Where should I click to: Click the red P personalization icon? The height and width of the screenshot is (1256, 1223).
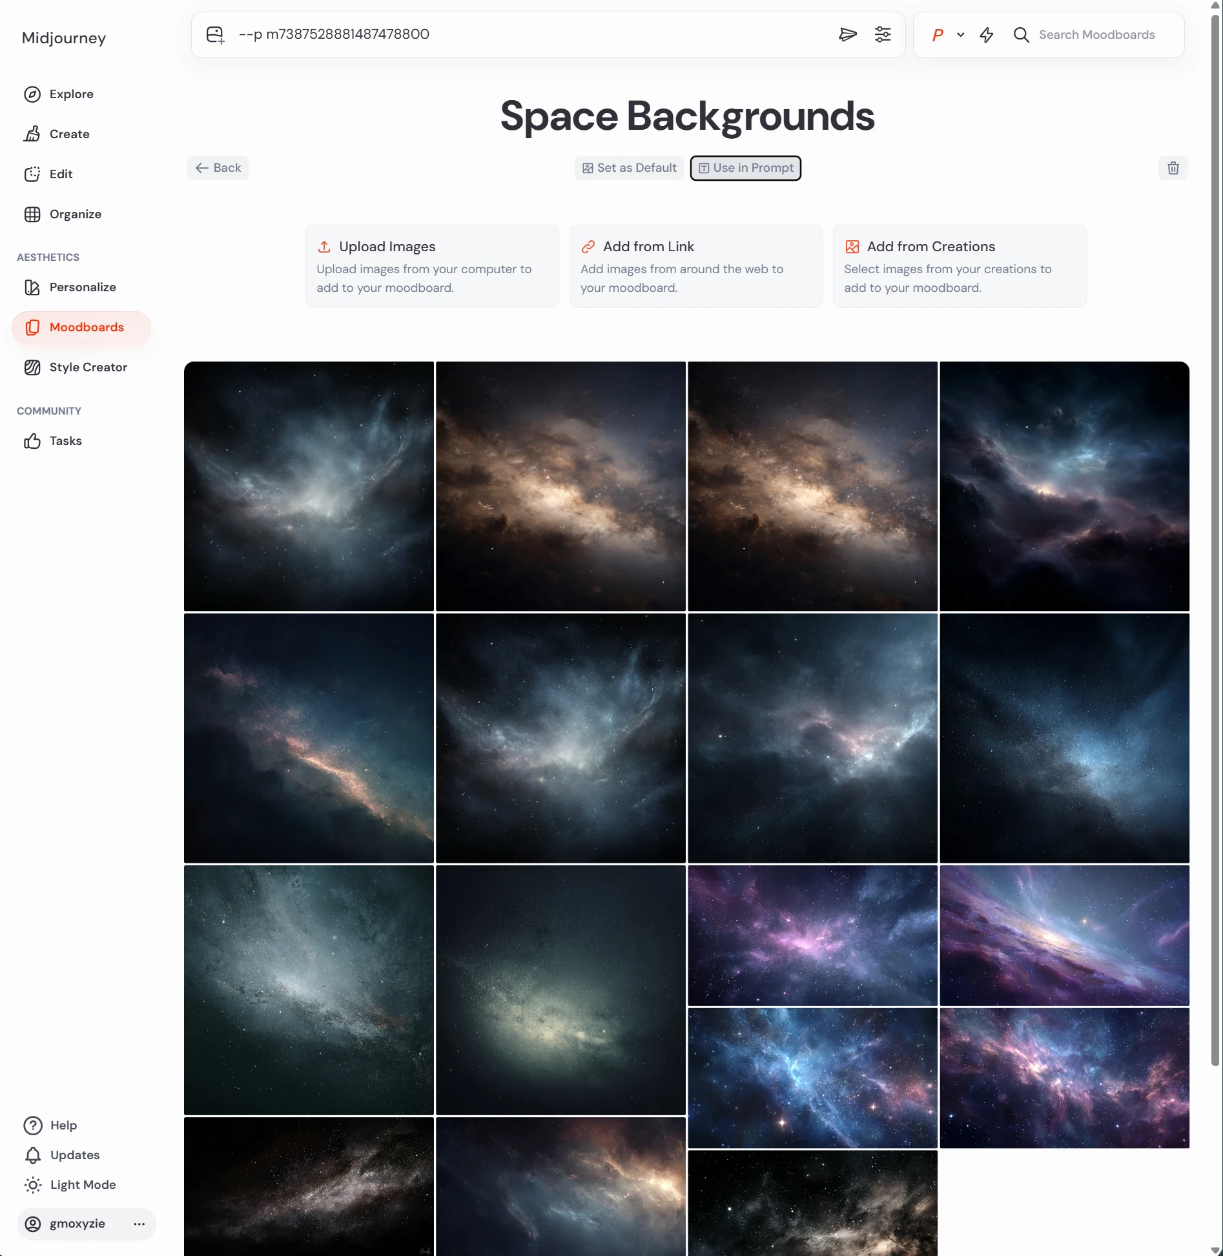point(938,35)
